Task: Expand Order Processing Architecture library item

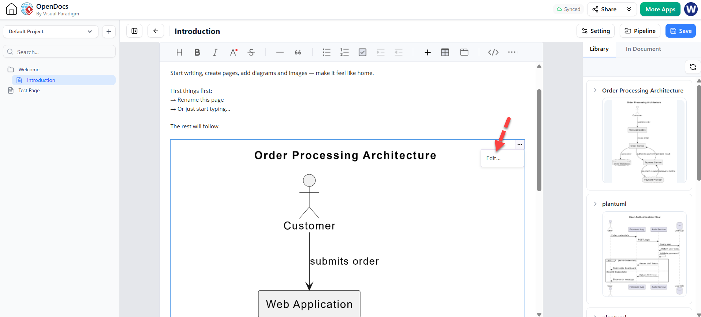Action: pos(595,90)
